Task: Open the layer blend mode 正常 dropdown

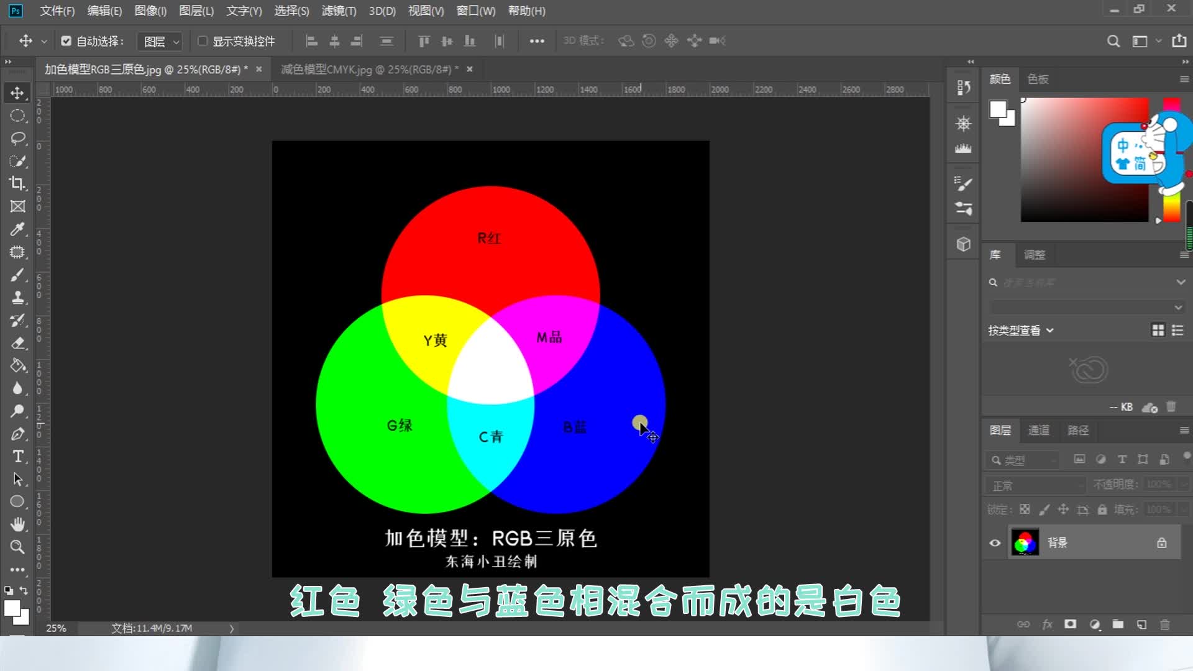Action: coord(1035,485)
